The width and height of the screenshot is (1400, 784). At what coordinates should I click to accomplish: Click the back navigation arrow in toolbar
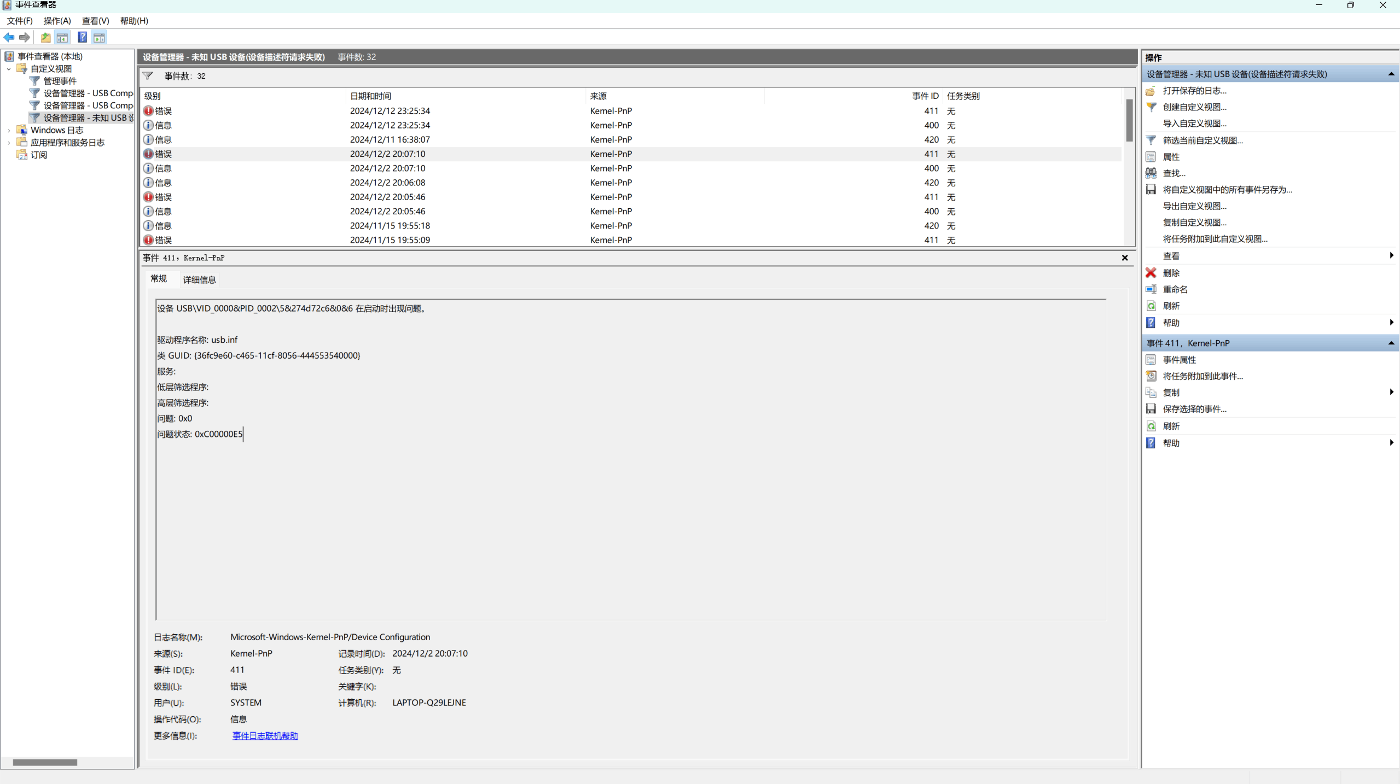tap(9, 37)
